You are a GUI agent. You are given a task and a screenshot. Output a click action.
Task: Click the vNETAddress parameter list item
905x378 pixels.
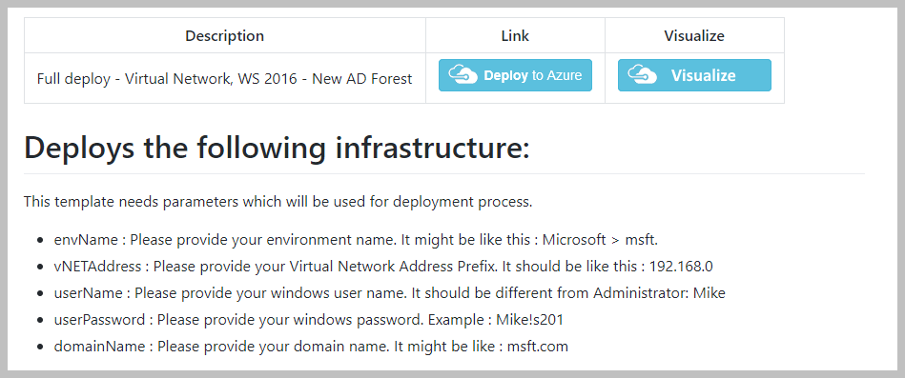point(383,267)
